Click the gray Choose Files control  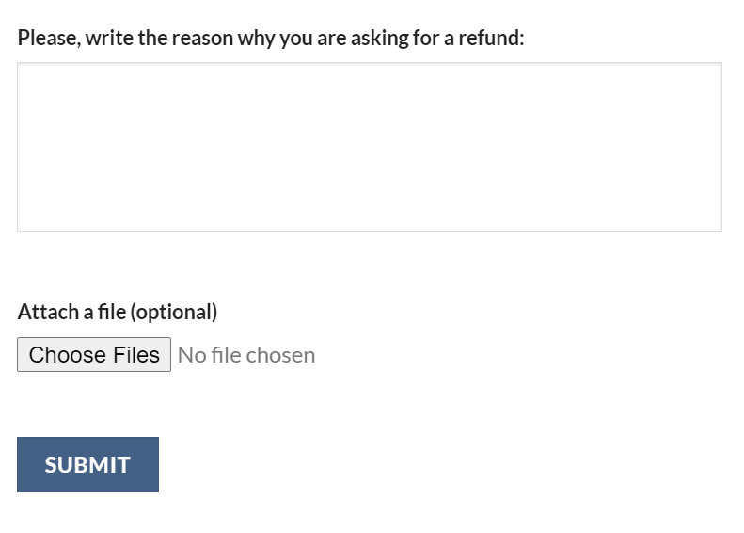94,355
